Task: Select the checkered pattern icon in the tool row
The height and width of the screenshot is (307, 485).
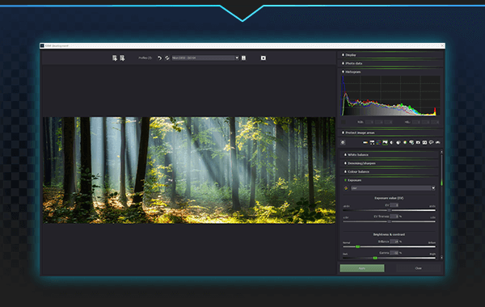Action: (x=372, y=142)
